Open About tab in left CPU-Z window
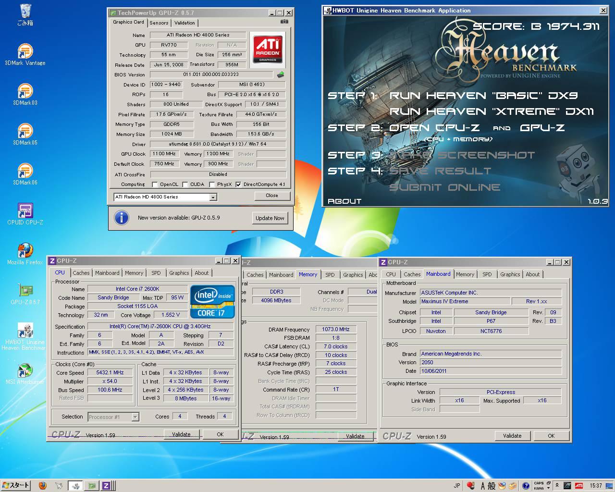This screenshot has width=615, height=492. (202, 273)
